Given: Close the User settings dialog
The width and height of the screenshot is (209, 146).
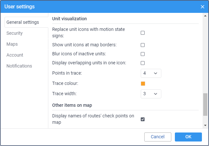Looking at the screenshot, I should click(203, 7).
